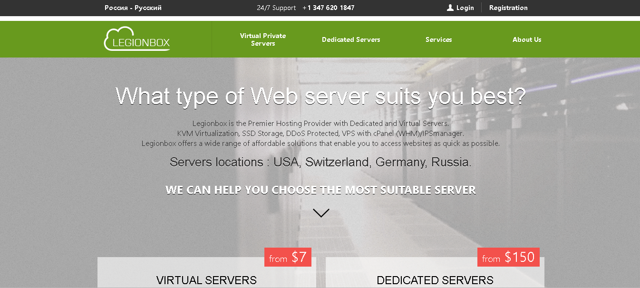This screenshot has height=288, width=640.
Task: Open the Россия - Русский language selector
Action: pos(133,8)
